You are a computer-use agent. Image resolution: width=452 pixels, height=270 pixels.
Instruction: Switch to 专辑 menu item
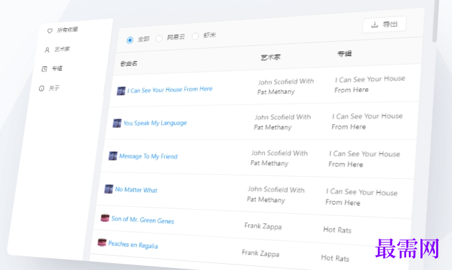(52, 69)
